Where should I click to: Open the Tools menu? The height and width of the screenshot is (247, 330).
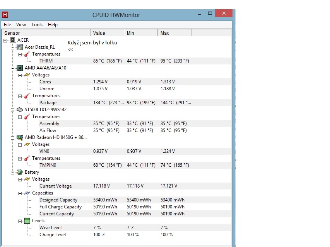coord(37,25)
